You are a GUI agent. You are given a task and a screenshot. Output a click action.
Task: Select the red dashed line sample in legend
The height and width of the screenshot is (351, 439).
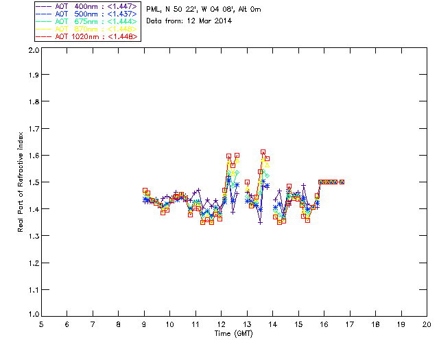pos(44,36)
